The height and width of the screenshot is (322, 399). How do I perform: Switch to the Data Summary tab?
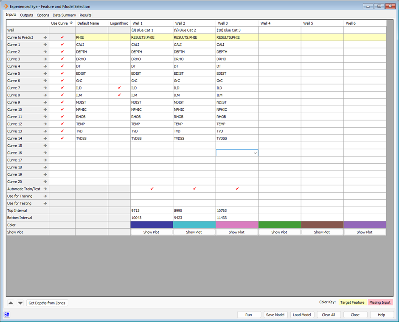(x=64, y=15)
